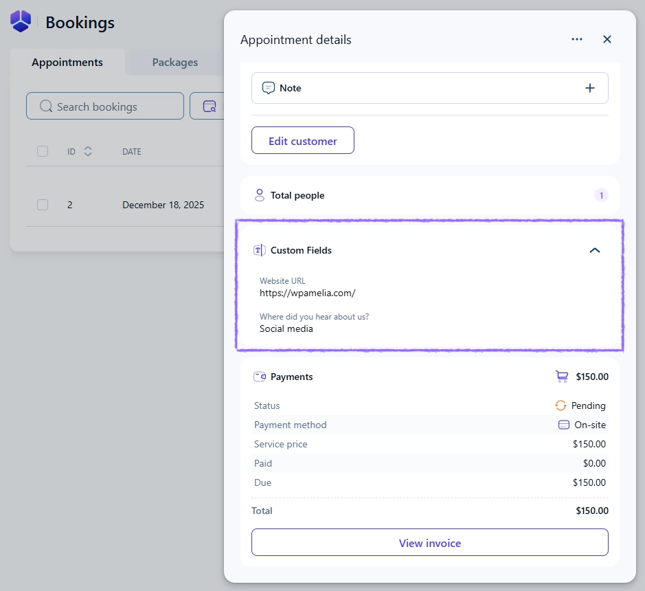Switch to the Appointments tab
The image size is (645, 591).
click(x=67, y=63)
